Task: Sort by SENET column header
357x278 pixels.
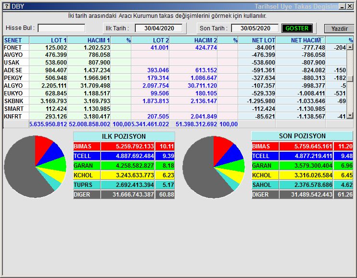Action: 16,40
